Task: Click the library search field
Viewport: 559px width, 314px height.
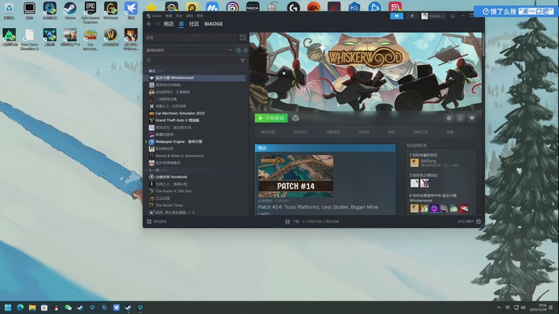Action: click(x=191, y=61)
